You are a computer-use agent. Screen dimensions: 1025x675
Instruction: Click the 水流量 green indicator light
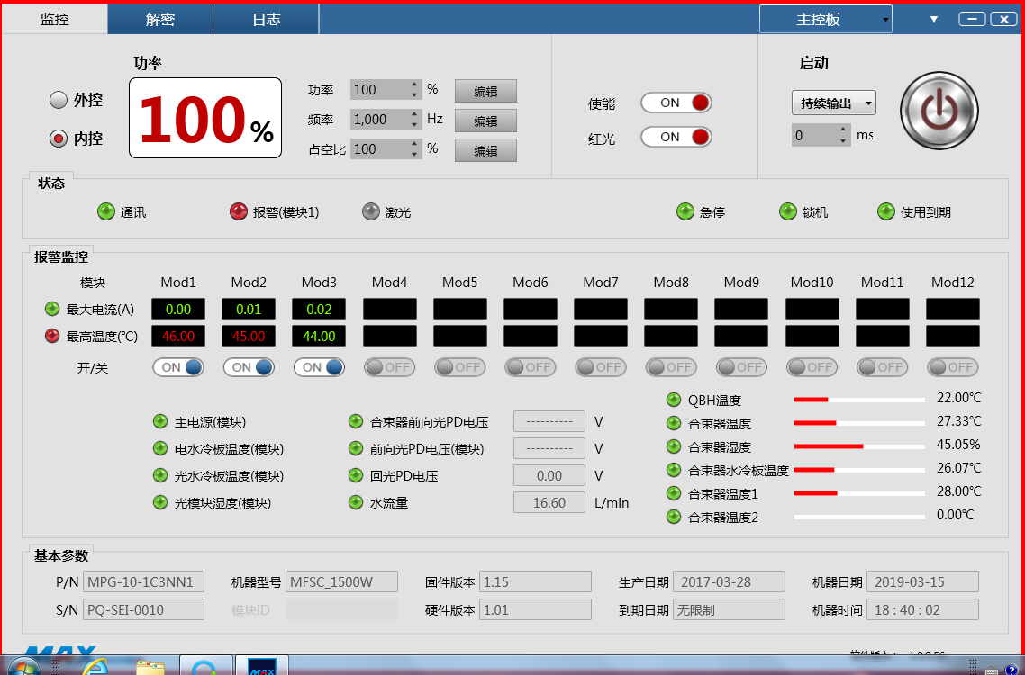click(356, 502)
